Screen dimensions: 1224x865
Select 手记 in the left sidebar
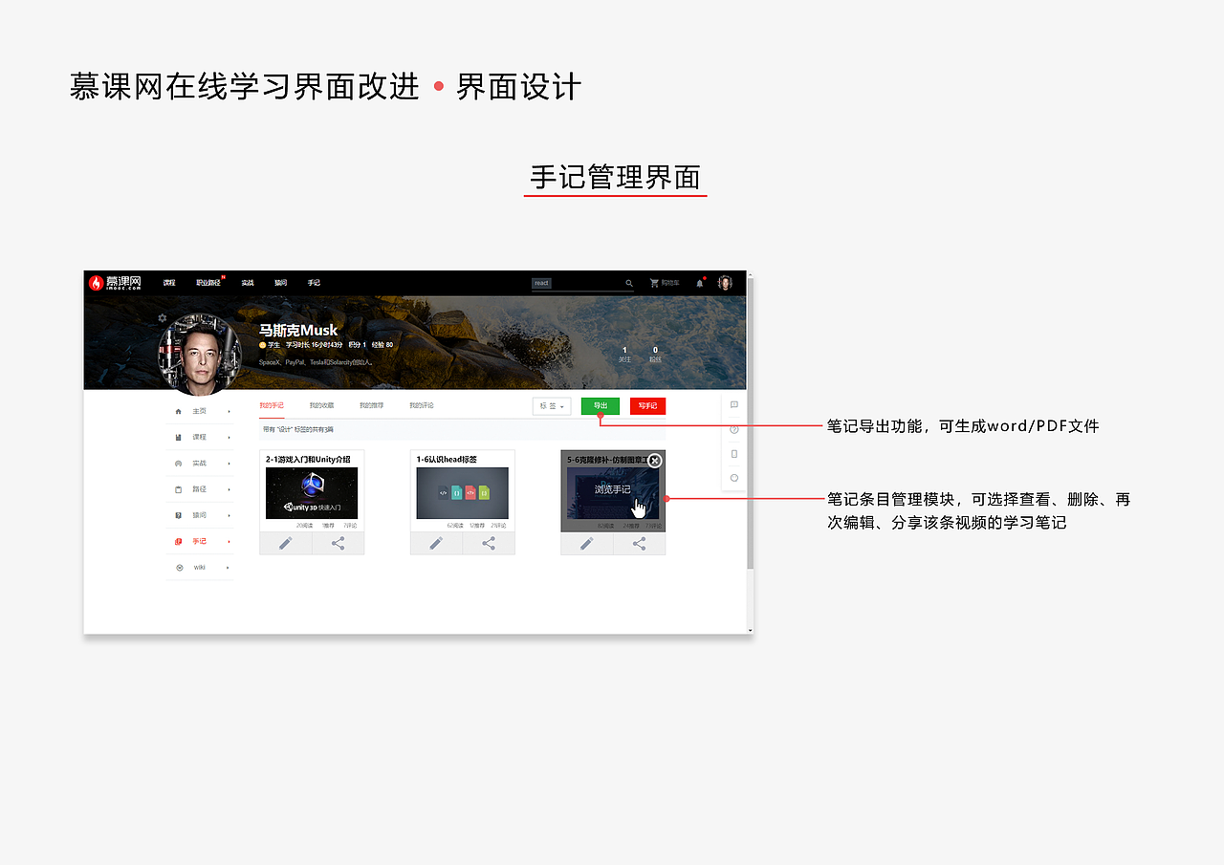point(199,541)
